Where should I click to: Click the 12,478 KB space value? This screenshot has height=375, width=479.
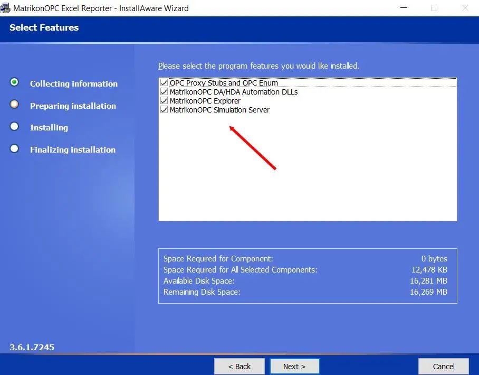429,270
